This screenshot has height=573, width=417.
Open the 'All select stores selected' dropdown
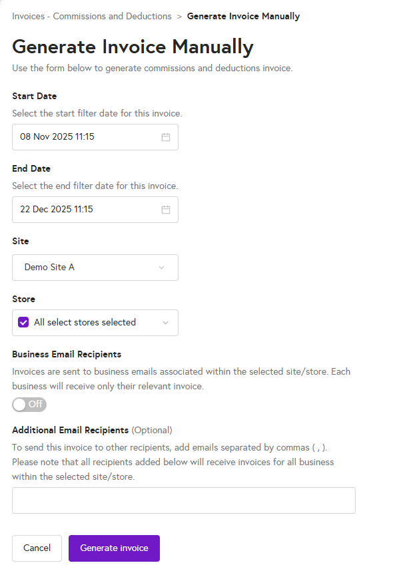coord(85,323)
